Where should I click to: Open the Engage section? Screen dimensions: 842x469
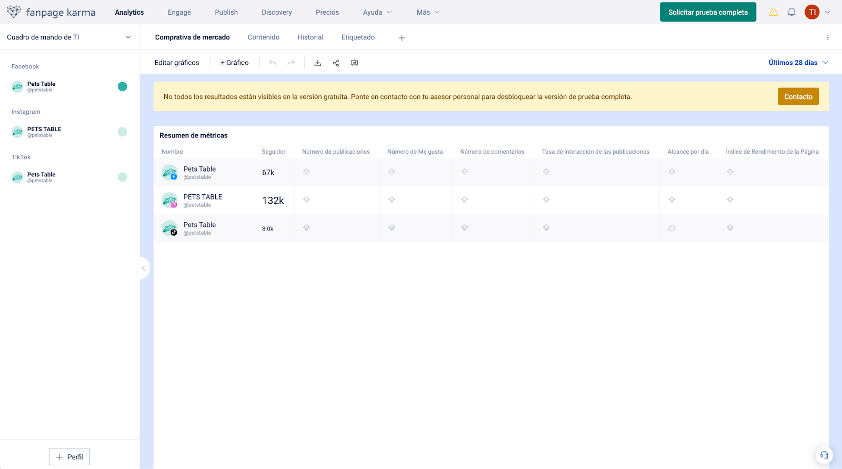tap(179, 12)
